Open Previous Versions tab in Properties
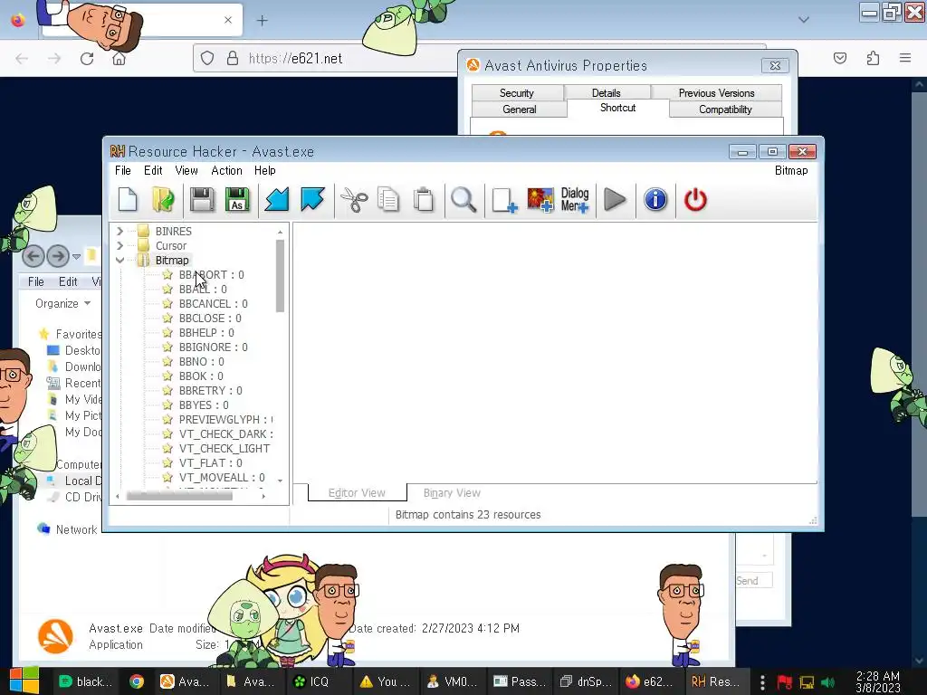This screenshot has height=695, width=927. (x=717, y=93)
